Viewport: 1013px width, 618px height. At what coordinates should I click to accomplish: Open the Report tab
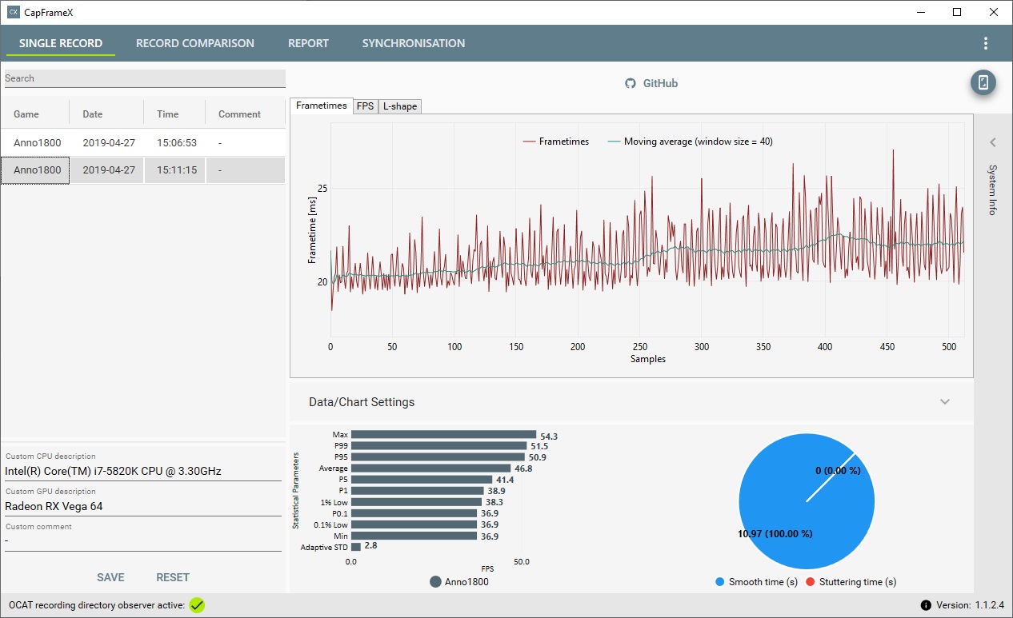click(x=308, y=43)
